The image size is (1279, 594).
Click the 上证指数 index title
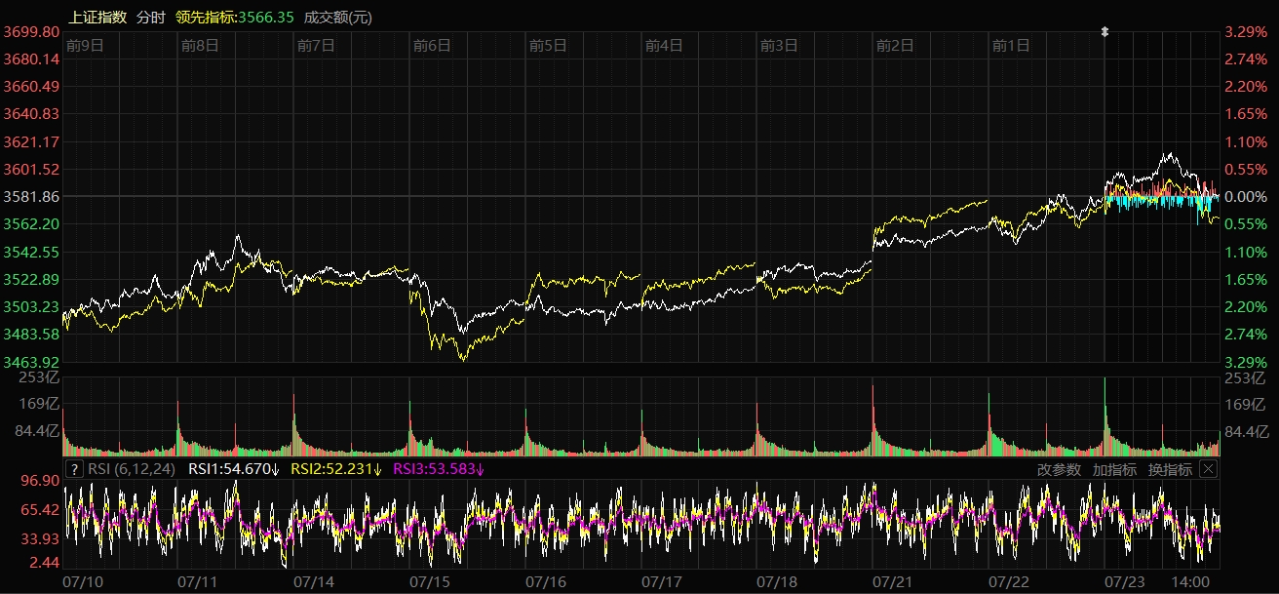tap(97, 17)
